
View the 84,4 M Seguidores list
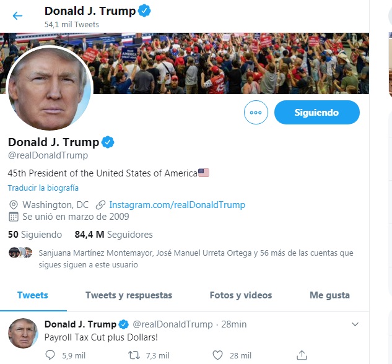pos(114,235)
